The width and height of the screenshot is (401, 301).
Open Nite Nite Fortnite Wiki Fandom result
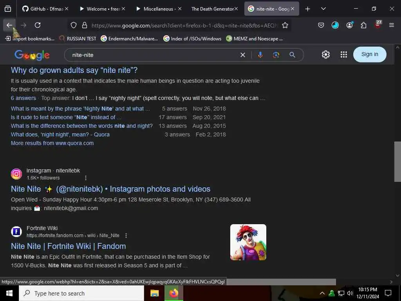tap(68, 246)
